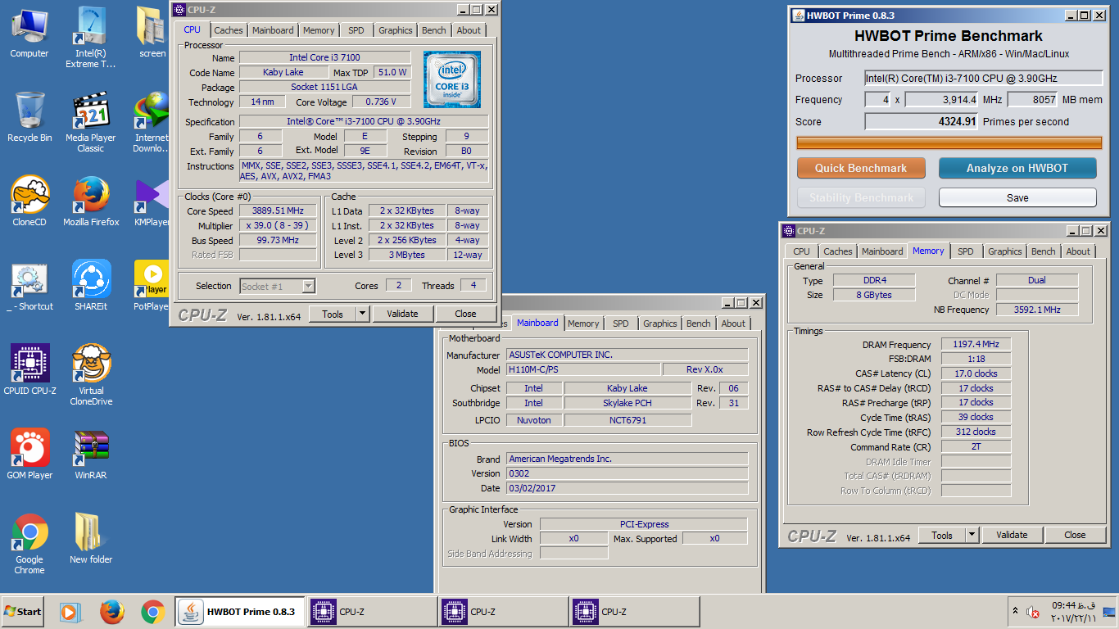Launch Mozilla Firefox desktop shortcut

[91, 201]
